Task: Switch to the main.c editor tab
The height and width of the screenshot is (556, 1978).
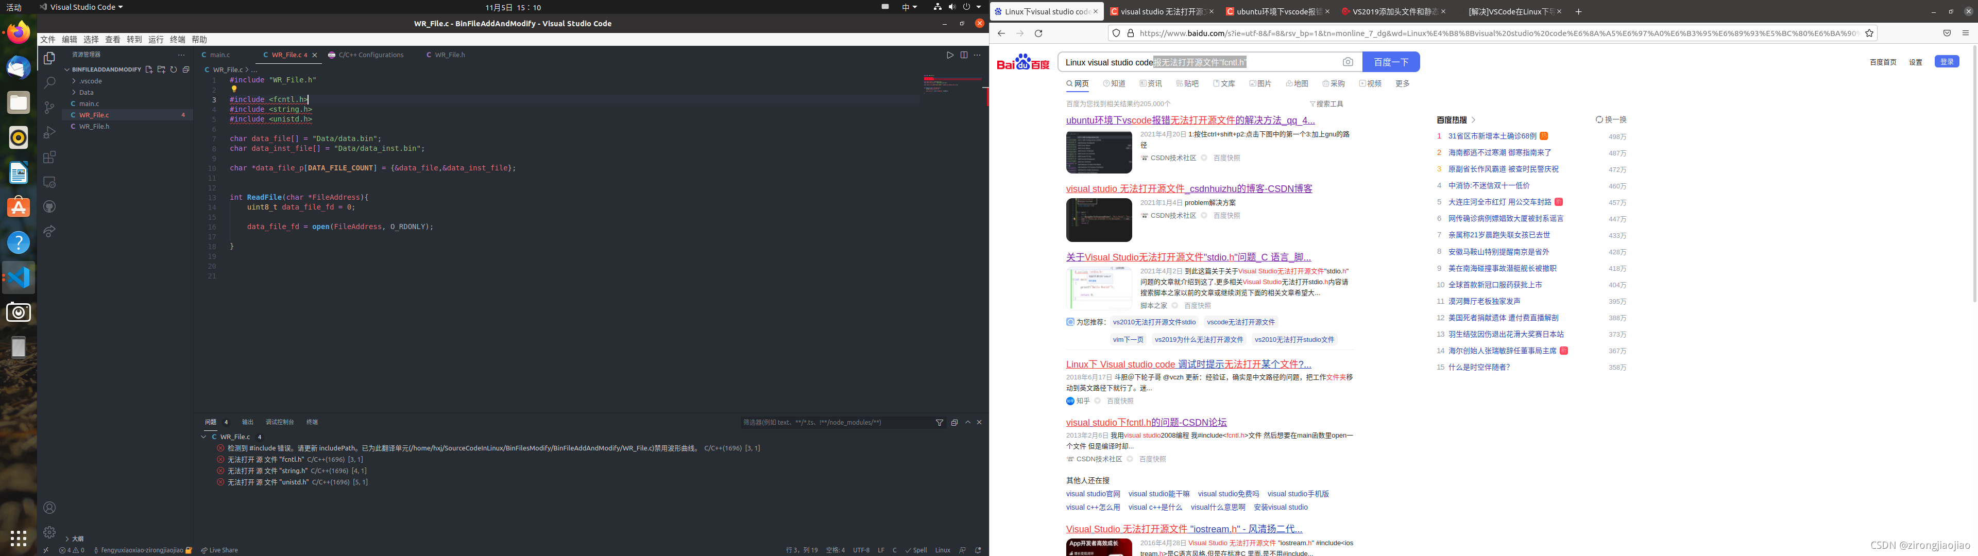Action: [x=219, y=55]
